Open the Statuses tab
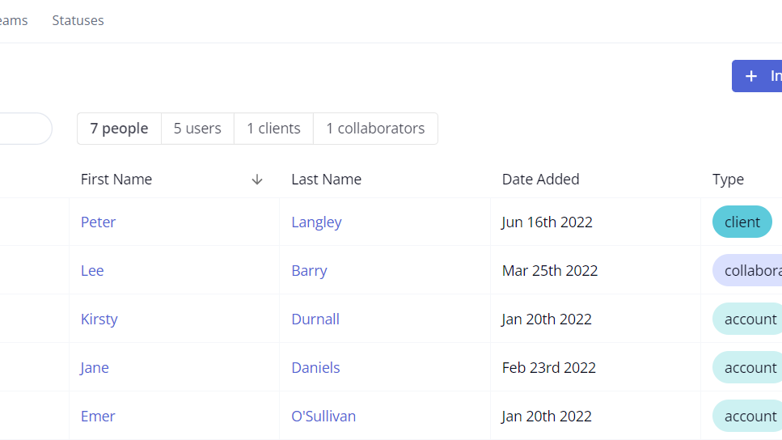782x440 pixels. click(x=78, y=20)
